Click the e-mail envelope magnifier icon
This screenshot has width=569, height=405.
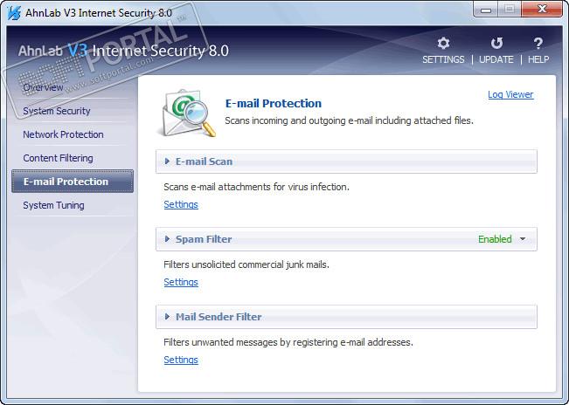click(x=186, y=113)
